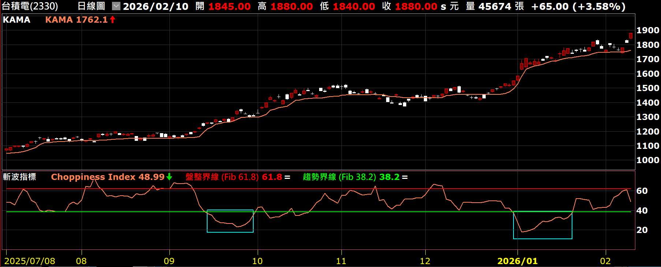Select the 台積電(2330) stock title
Viewport: 661px width, 267px height.
30,6
